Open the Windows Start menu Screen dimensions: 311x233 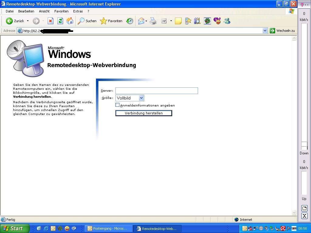coord(15,228)
